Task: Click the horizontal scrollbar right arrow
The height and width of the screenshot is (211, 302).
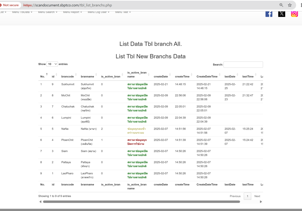Action: point(261,202)
